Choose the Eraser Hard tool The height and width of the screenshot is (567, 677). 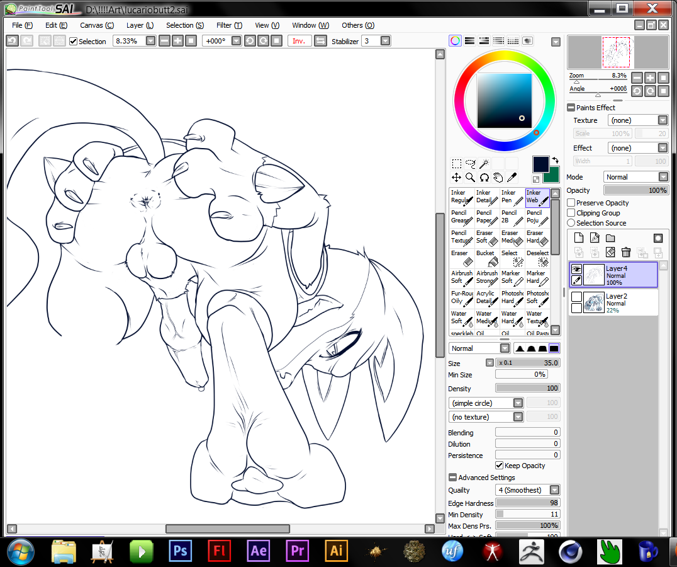point(537,238)
